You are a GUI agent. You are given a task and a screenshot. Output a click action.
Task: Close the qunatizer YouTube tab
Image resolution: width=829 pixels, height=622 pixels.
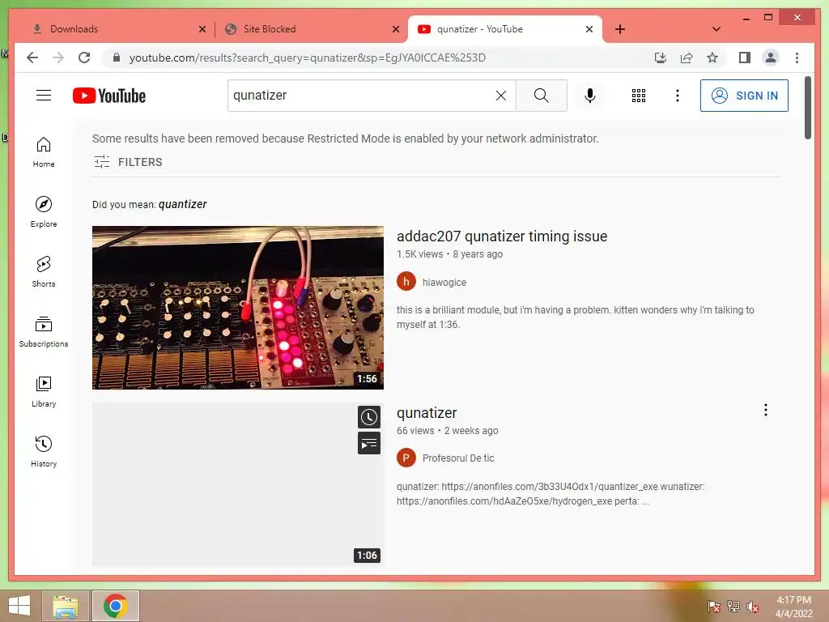[589, 30]
